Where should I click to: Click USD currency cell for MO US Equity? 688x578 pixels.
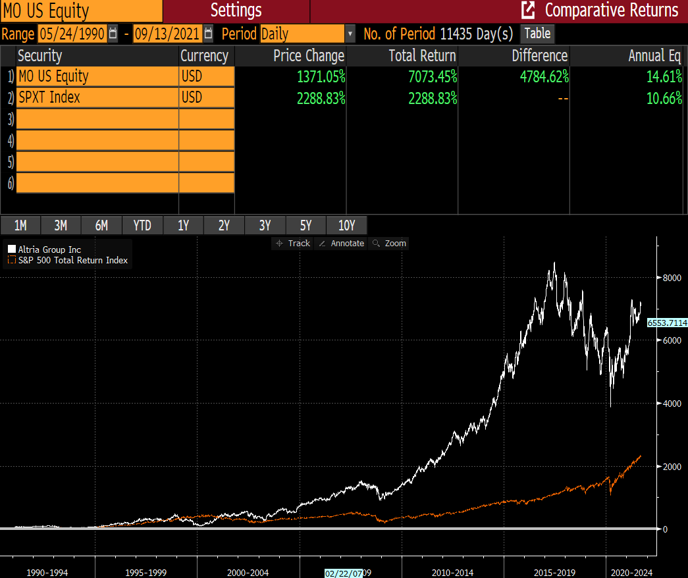[207, 76]
